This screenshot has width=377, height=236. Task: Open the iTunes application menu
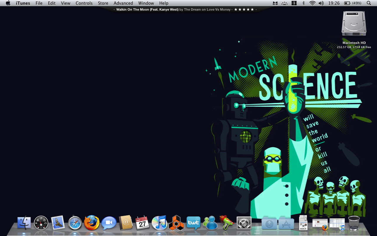(23, 3)
